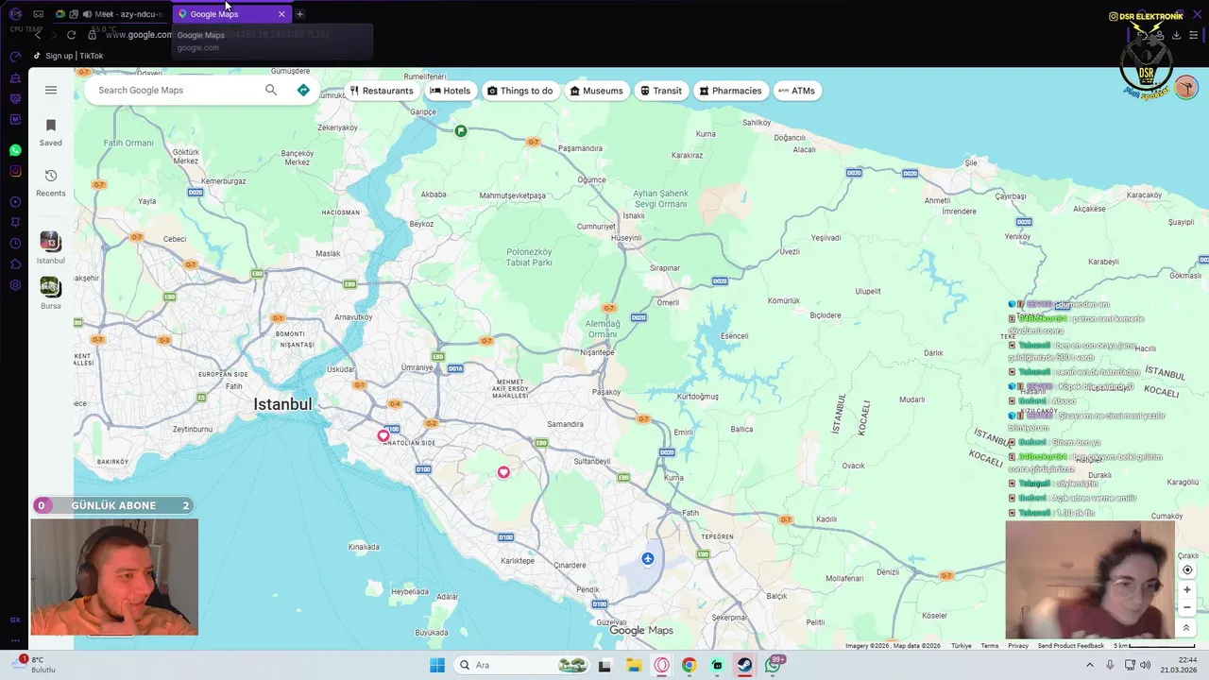Open Windows Start menu
This screenshot has width=1209, height=680.
[436, 665]
